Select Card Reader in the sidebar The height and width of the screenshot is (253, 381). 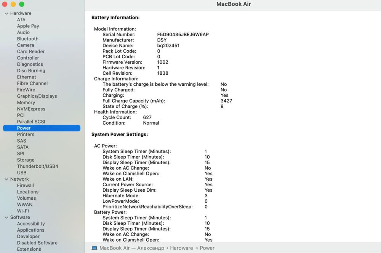[x=31, y=51]
